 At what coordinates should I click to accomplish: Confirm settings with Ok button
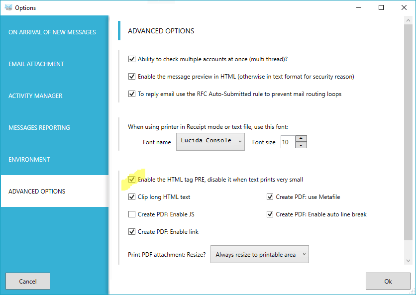point(388,281)
